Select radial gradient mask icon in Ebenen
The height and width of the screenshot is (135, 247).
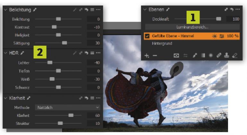point(210,55)
